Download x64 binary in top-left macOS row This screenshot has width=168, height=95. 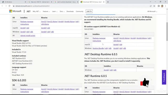pyautogui.click(x=49, y=28)
